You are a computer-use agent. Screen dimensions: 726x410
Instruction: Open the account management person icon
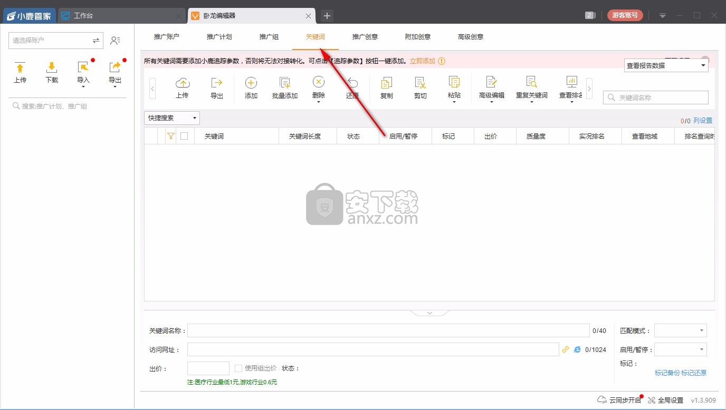point(115,41)
